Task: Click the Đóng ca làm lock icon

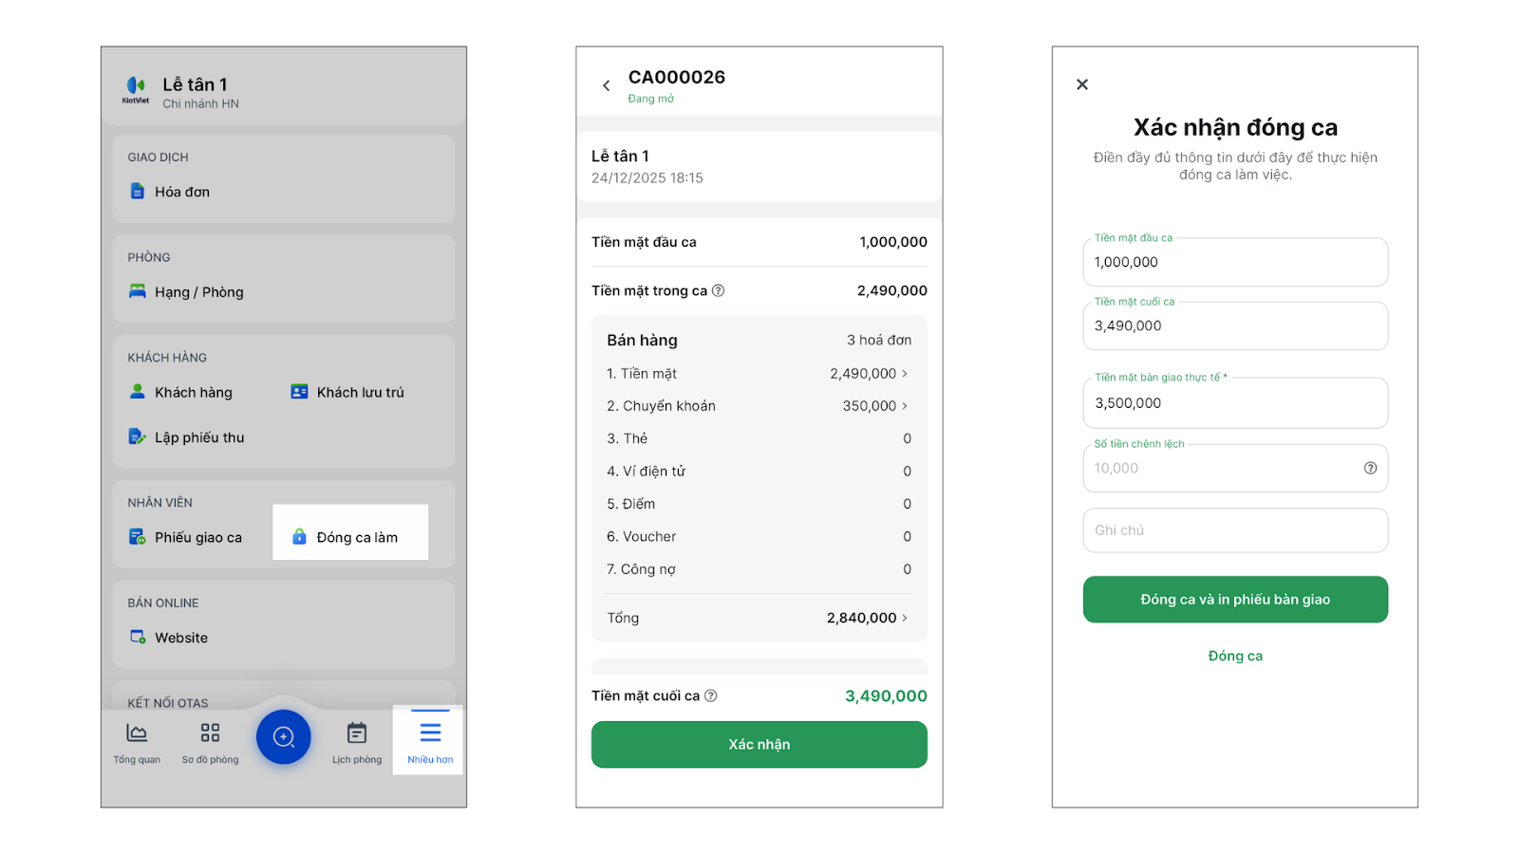Action: [299, 537]
